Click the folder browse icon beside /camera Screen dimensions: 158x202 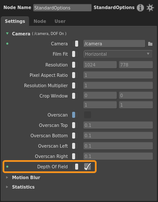coord(150,44)
